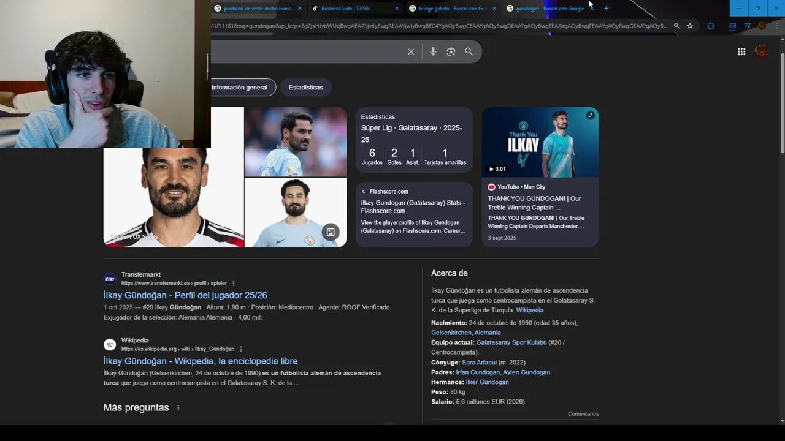Screen dimensions: 785x441
Task: Click 'Comentarios' under the knowledge panel
Action: click(583, 414)
